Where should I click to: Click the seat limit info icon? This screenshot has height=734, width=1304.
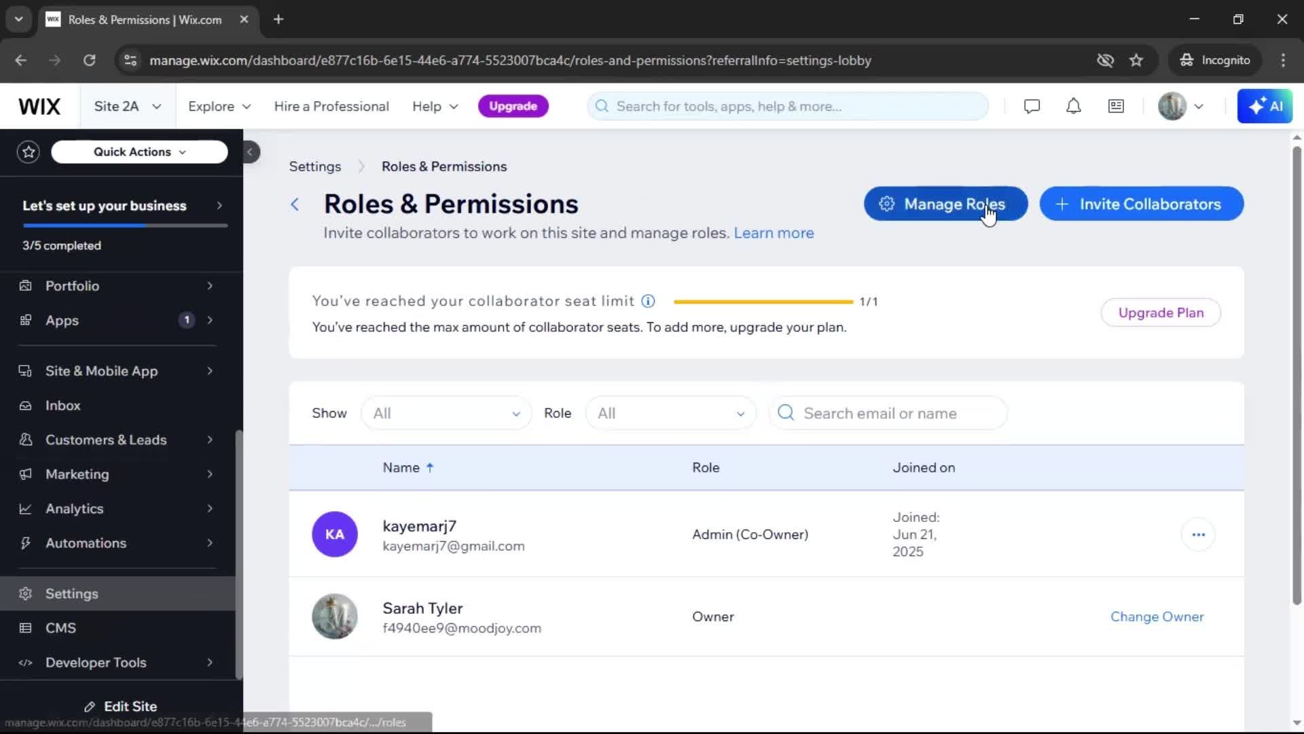coord(648,301)
